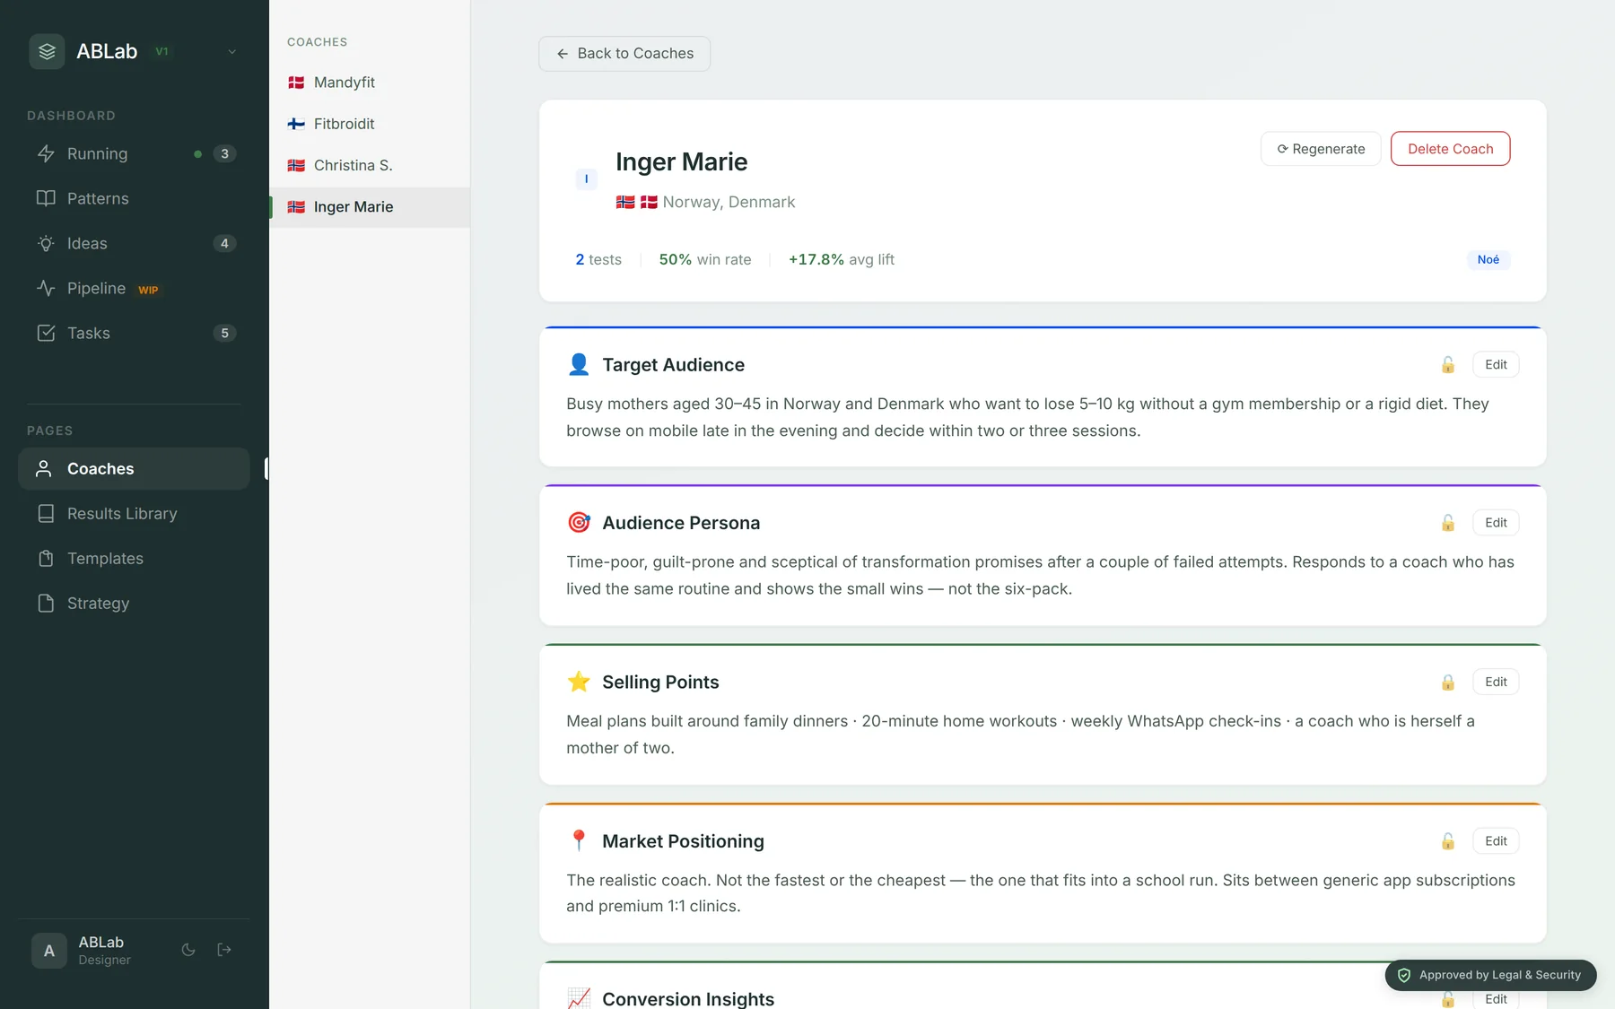The width and height of the screenshot is (1615, 1009).
Task: Open the Templates page
Action: pos(134,558)
